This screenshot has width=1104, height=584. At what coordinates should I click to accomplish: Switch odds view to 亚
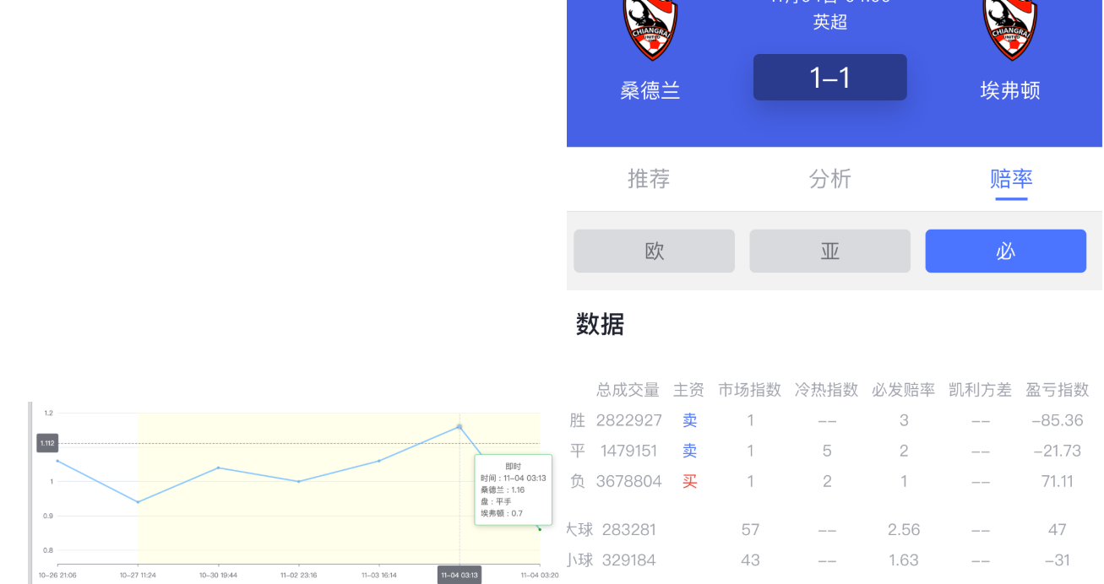pos(829,251)
